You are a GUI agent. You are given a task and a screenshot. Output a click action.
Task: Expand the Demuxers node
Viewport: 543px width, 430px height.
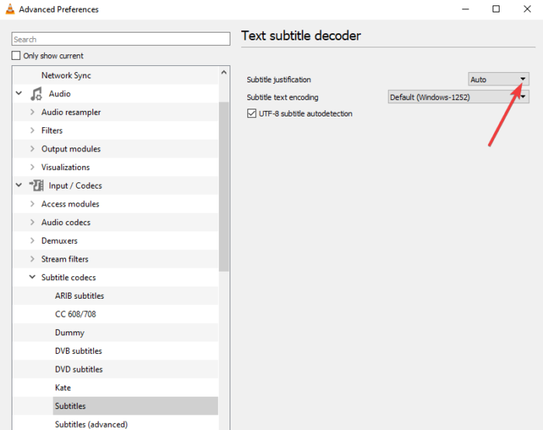tap(33, 241)
